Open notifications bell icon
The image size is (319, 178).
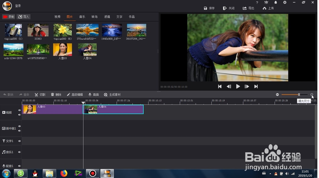(276, 3)
